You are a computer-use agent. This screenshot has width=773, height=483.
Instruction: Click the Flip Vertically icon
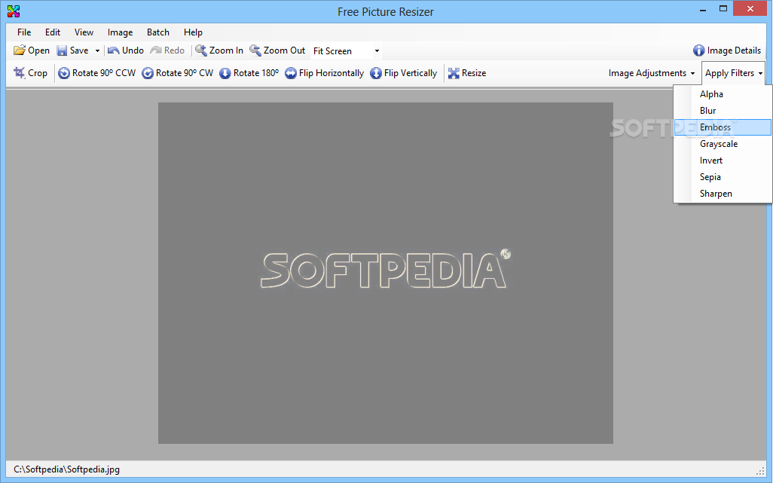376,73
